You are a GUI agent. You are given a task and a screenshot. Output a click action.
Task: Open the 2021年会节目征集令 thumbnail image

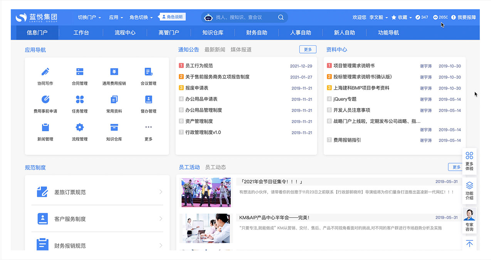(206, 192)
